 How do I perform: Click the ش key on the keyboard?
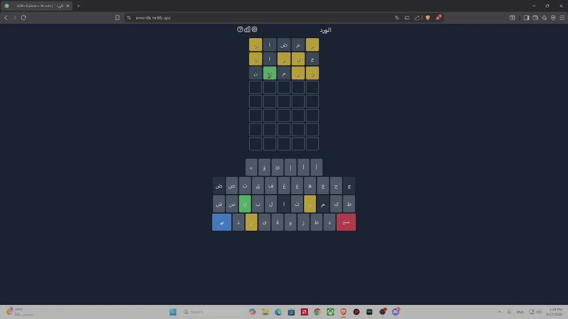coord(219,204)
